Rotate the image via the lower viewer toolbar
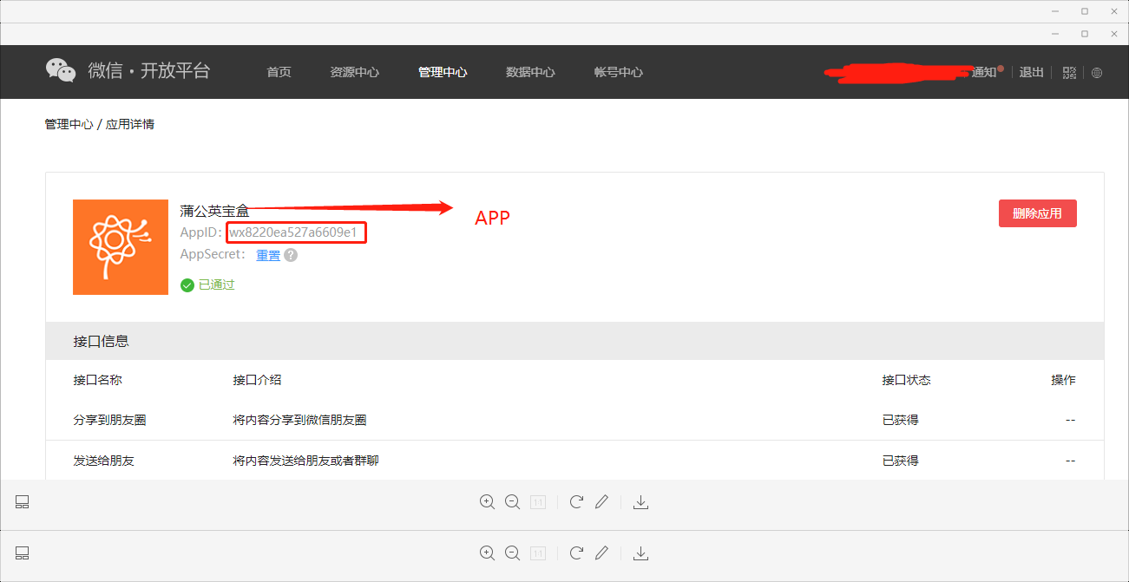 576,553
